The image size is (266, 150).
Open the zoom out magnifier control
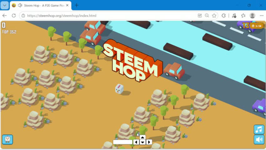tap(207, 16)
